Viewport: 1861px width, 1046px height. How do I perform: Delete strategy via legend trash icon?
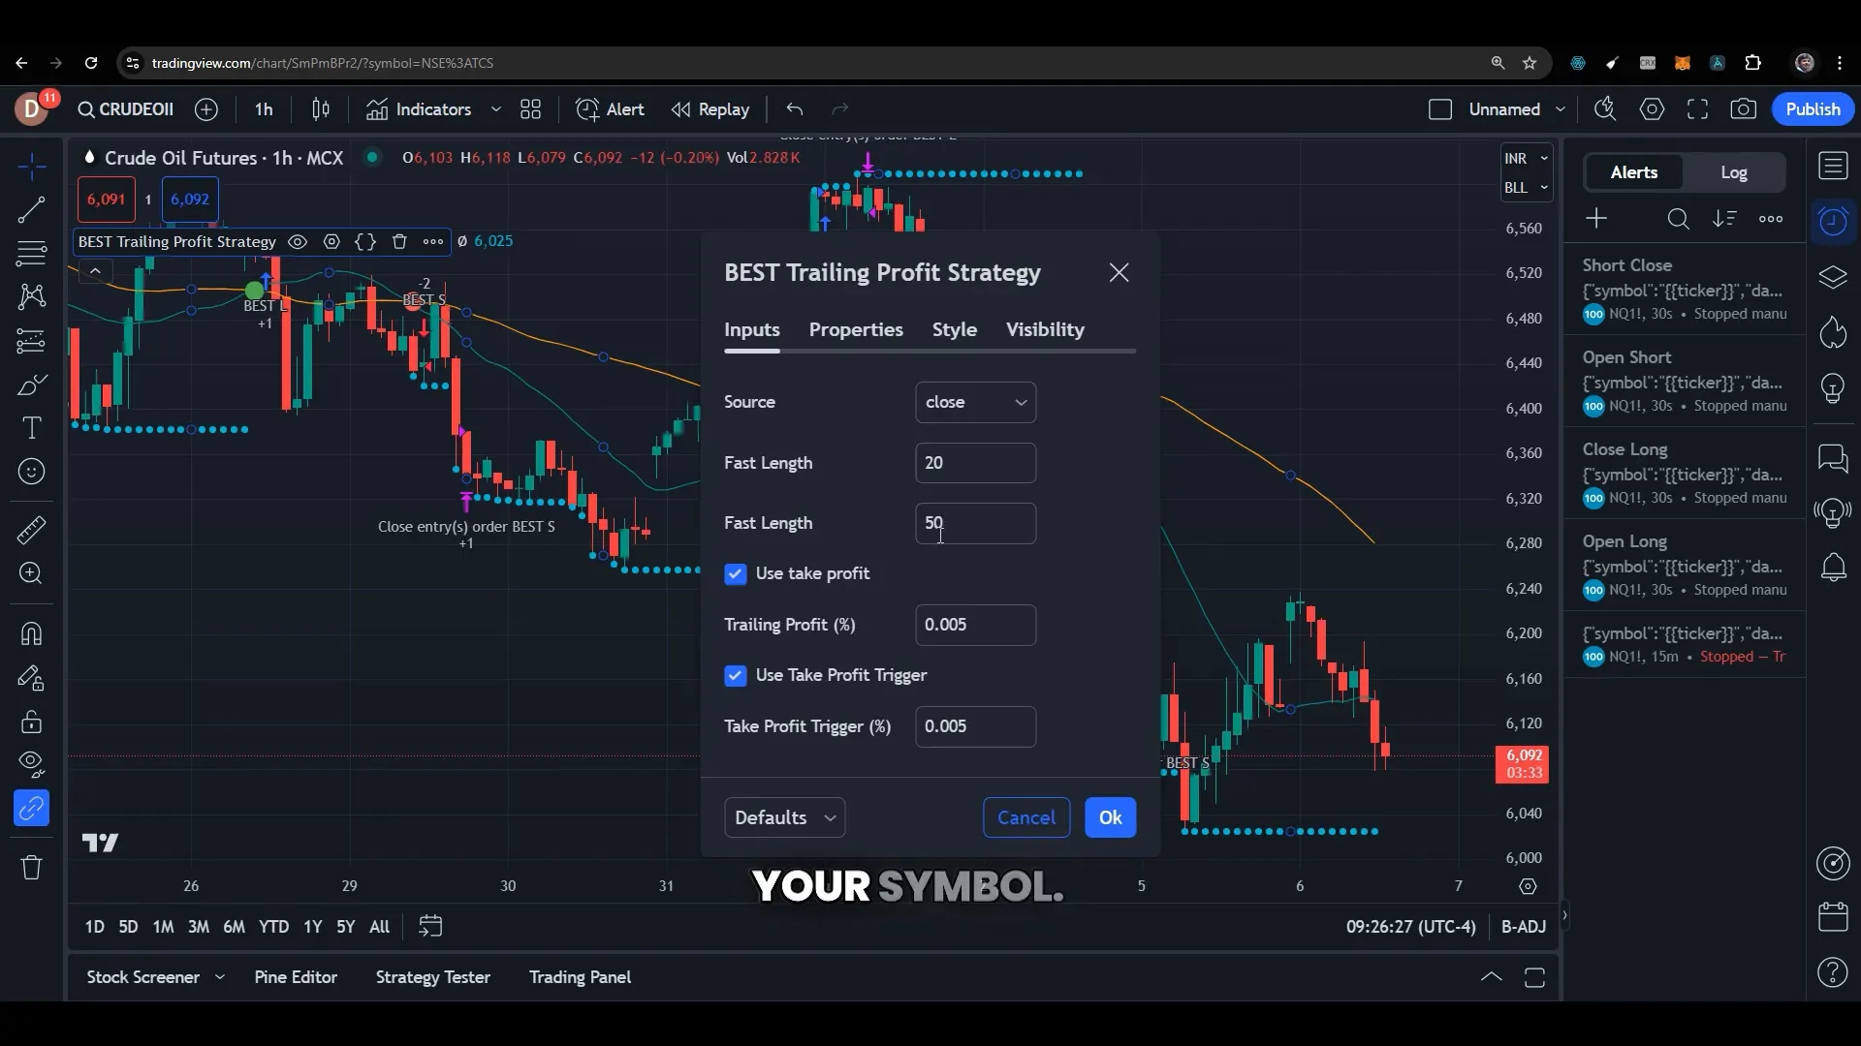pyautogui.click(x=399, y=242)
